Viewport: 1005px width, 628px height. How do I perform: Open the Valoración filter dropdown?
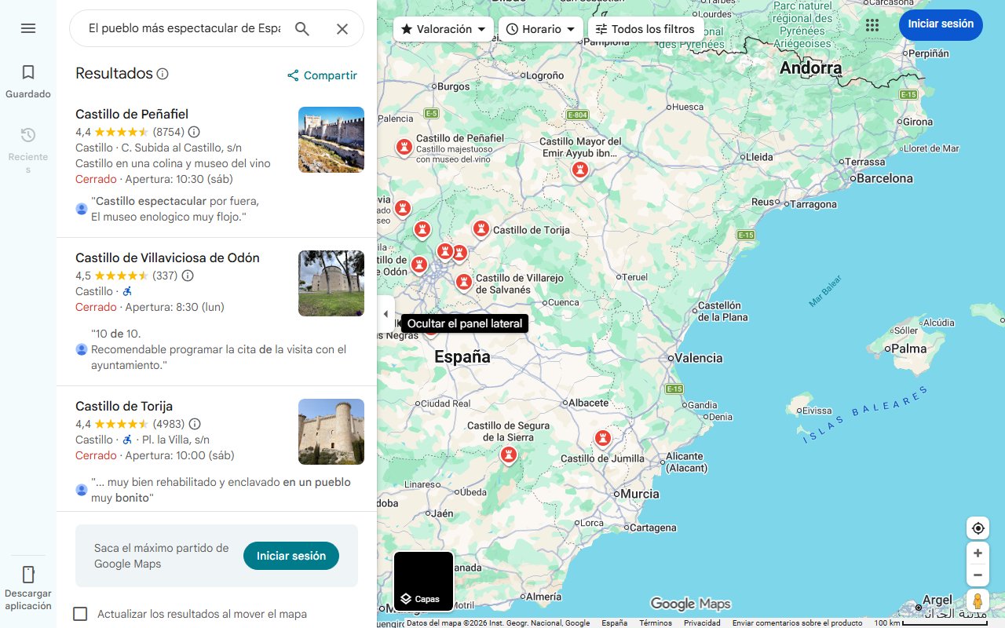tap(443, 27)
